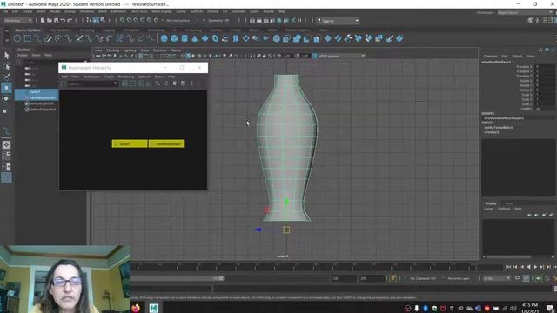Toggle the defaultLightSet icon in the Outliner
Image resolution: width=557 pixels, height=313 pixels.
[27, 103]
